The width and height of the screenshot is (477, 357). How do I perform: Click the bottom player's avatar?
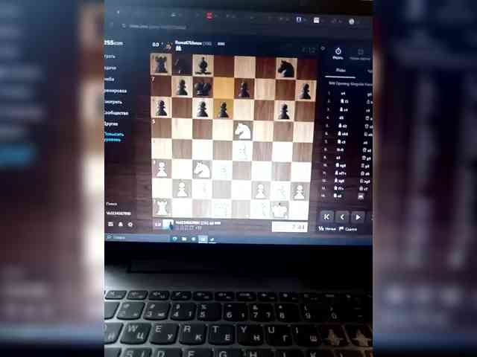168,225
